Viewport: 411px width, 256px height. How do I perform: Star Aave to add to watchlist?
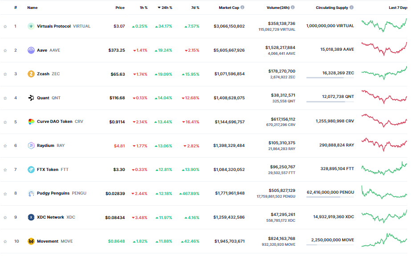5,51
